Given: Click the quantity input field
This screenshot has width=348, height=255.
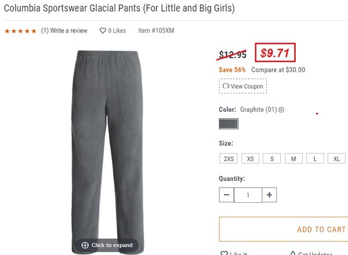Looking at the screenshot, I should (x=248, y=195).
